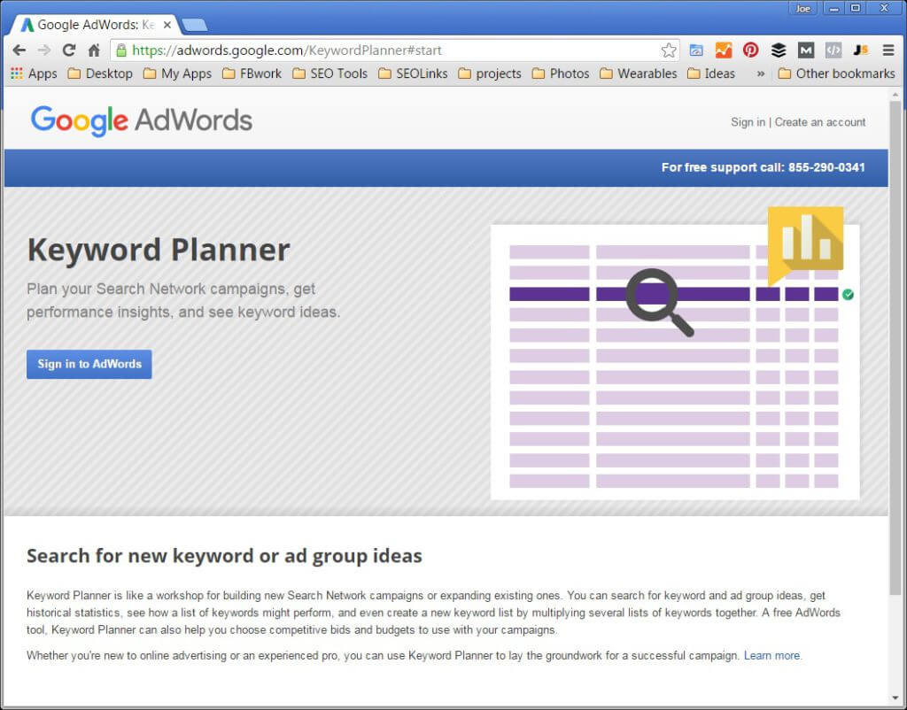This screenshot has height=710, width=907.
Task: Click the 'Search for new keyword or ad group ideas' heading
Action: [224, 556]
